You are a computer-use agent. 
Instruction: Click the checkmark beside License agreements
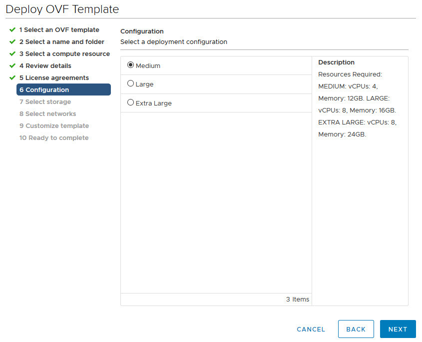12,78
